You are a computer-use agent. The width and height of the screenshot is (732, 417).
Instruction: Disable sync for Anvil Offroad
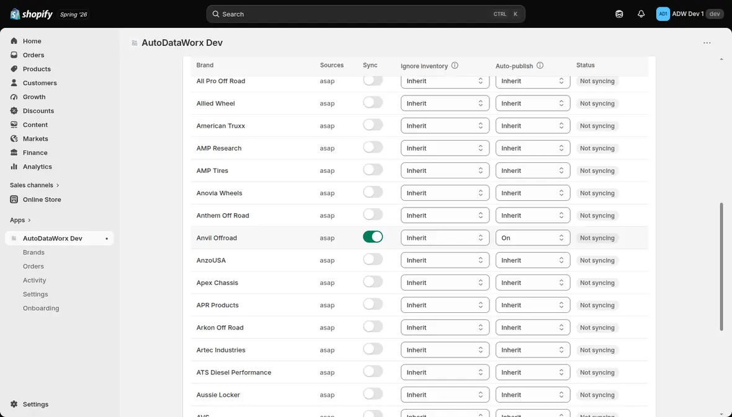click(x=373, y=237)
